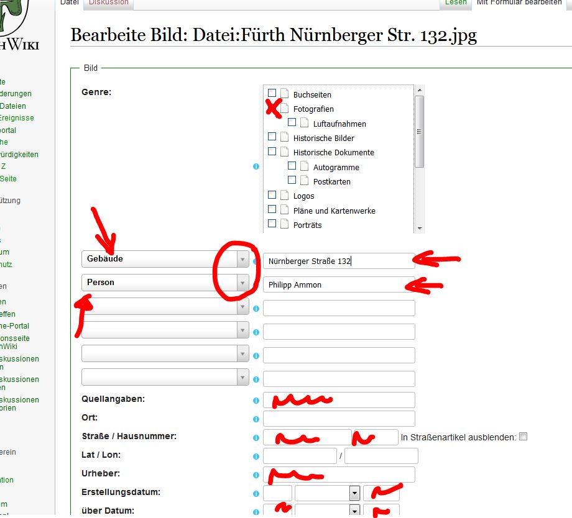572x518 pixels.
Task: Click info icon beside Ort field
Action: pyautogui.click(x=256, y=419)
